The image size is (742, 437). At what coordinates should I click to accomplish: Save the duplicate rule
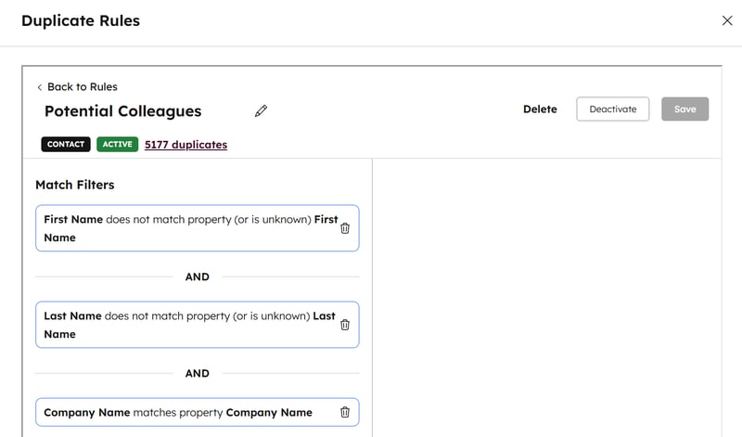(x=684, y=109)
